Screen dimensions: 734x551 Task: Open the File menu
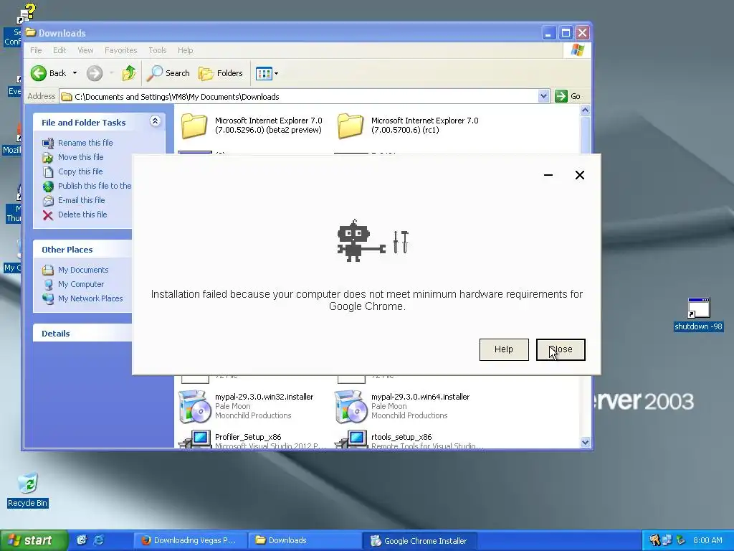[x=36, y=50]
